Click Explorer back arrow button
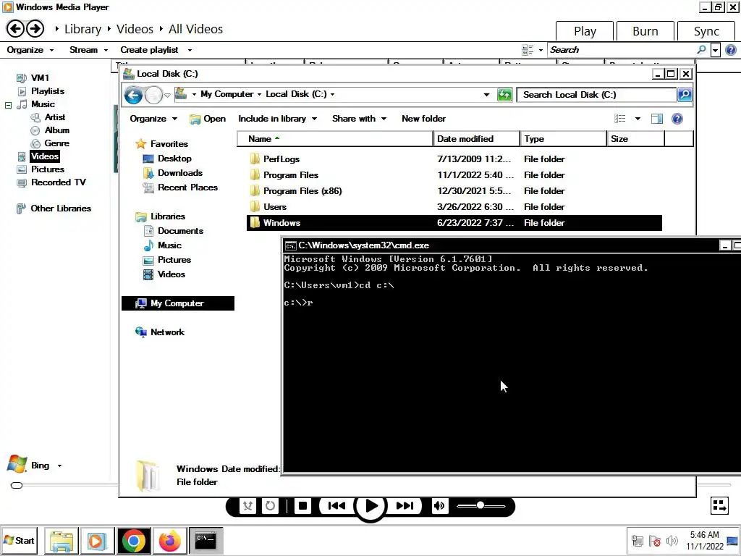Viewport: 741px width, 556px height. click(x=134, y=96)
